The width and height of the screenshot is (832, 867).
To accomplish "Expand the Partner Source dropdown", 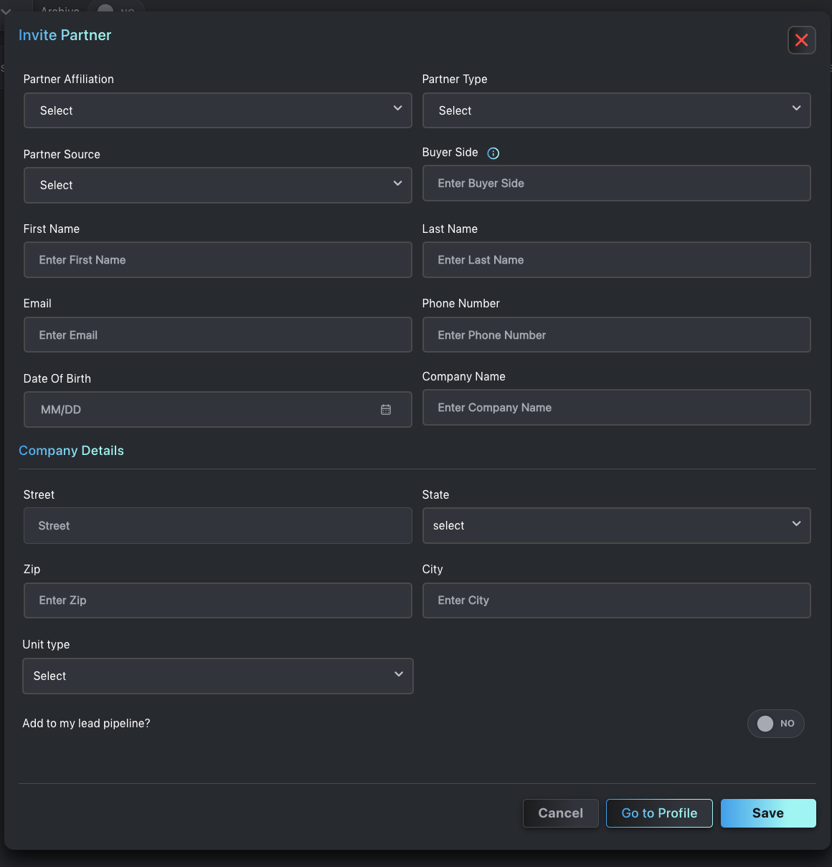I will 218,185.
